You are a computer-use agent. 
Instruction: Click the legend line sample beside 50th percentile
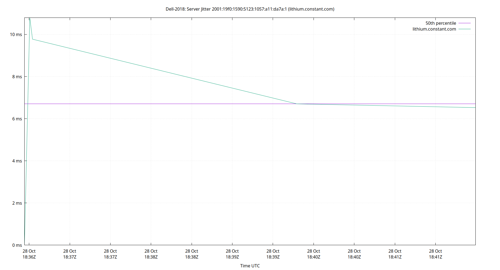[x=464, y=23]
